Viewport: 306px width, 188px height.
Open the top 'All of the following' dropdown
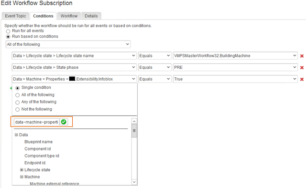click(68, 44)
